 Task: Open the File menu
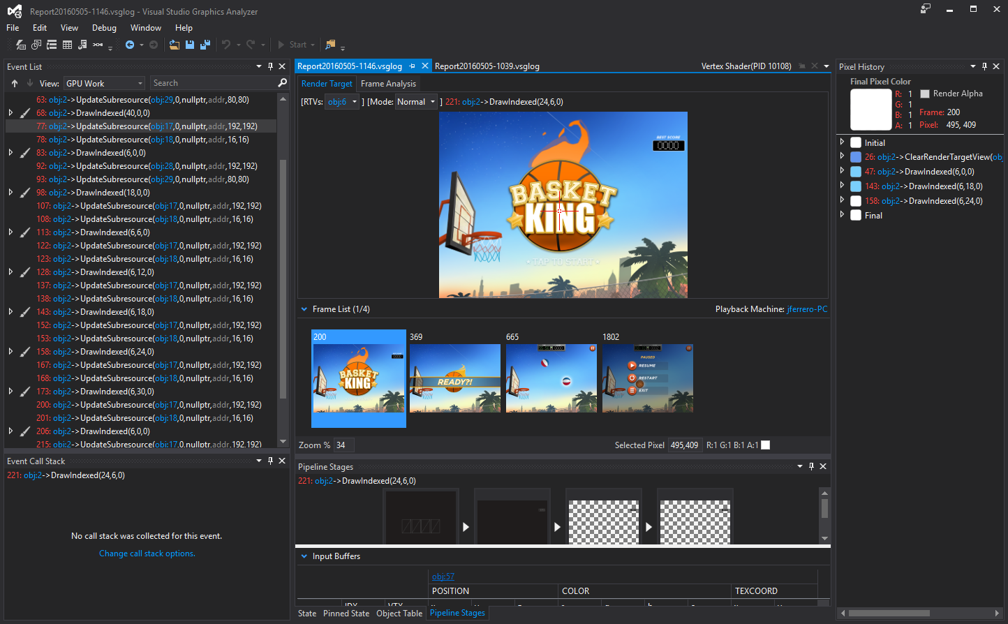point(13,28)
